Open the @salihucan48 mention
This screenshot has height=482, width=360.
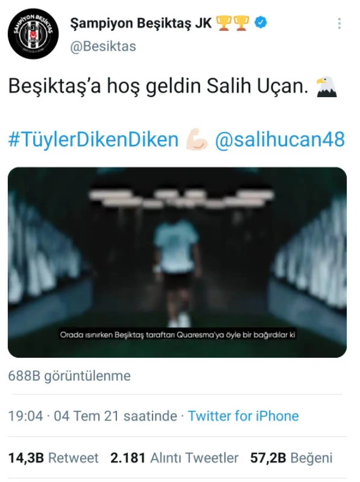click(x=280, y=139)
